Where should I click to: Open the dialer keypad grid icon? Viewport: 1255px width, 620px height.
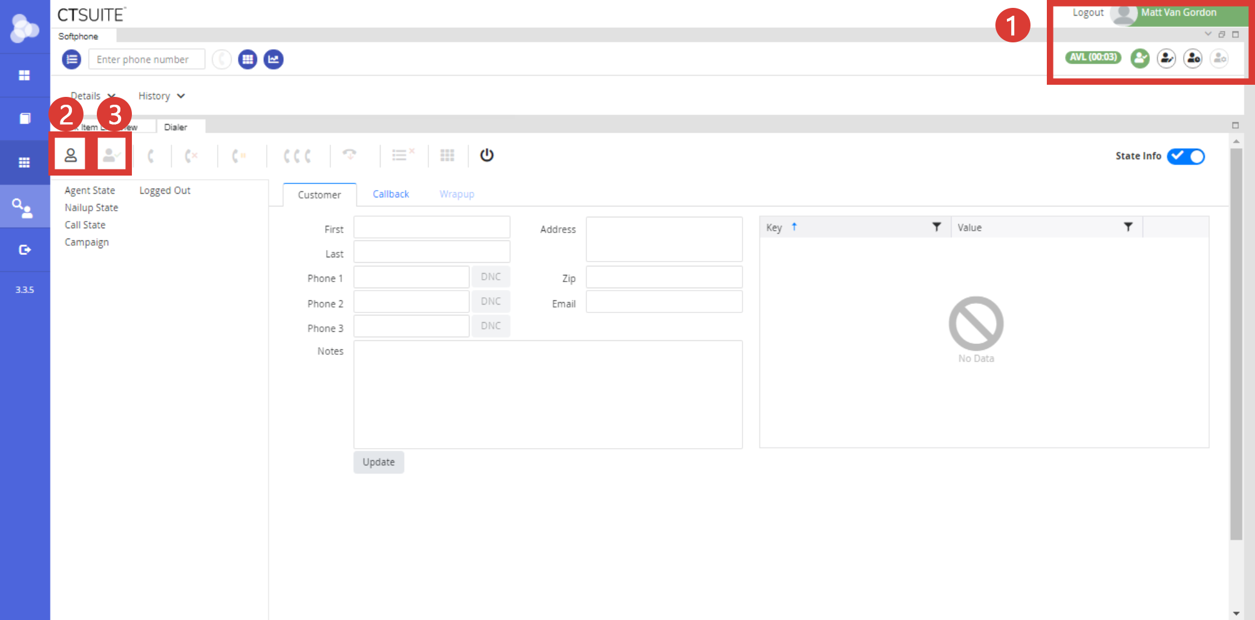click(x=447, y=156)
